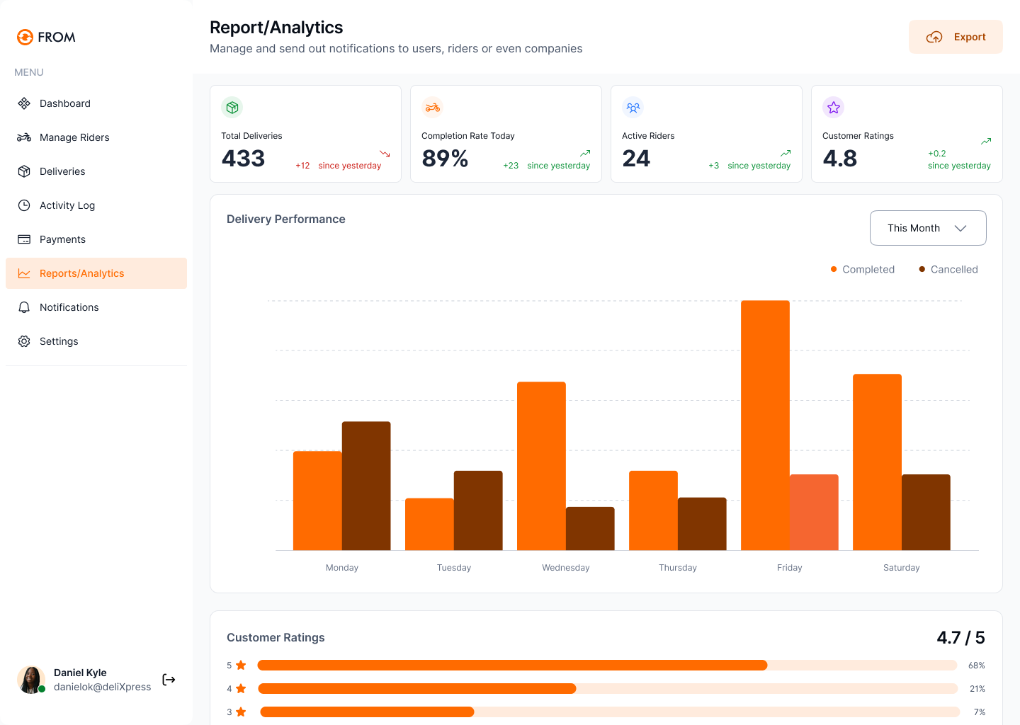This screenshot has width=1020, height=725.
Task: Click Daniel Kyle's profile avatar
Action: [x=31, y=680]
